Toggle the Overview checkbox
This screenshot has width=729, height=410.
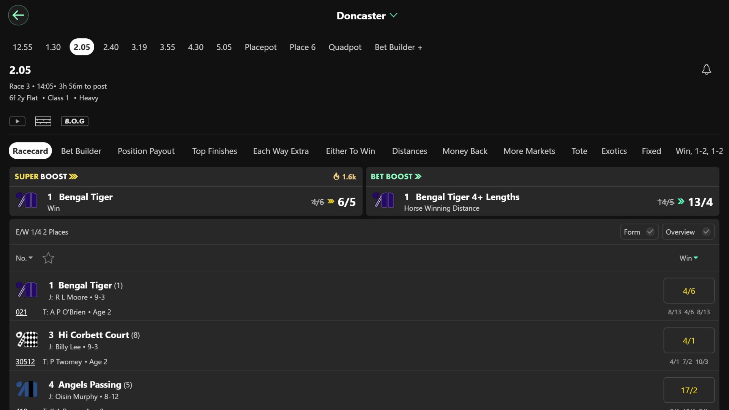pyautogui.click(x=688, y=232)
